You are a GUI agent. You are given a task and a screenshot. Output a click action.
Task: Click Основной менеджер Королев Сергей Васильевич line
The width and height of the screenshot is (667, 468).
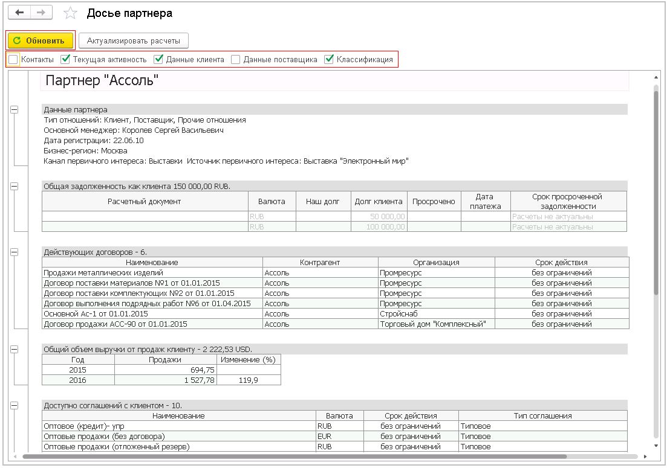[134, 130]
